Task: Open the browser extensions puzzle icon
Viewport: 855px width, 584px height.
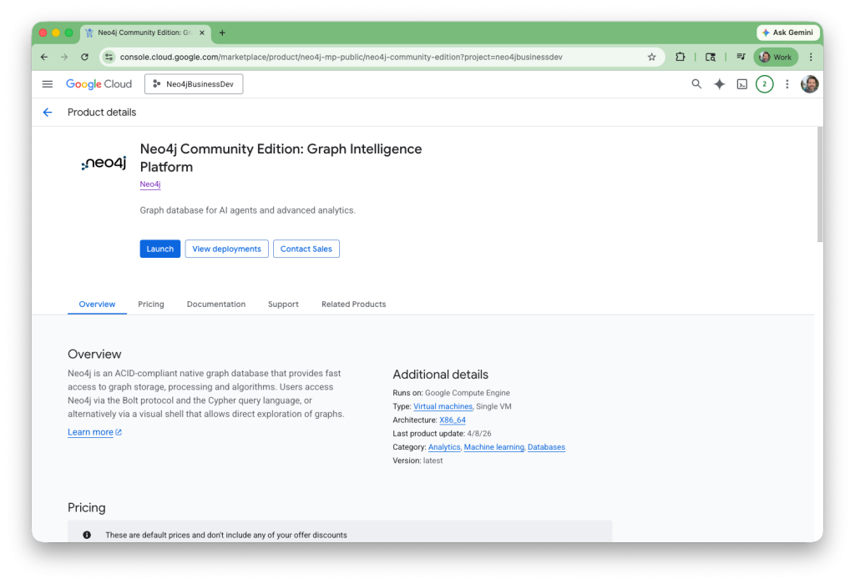Action: tap(680, 57)
